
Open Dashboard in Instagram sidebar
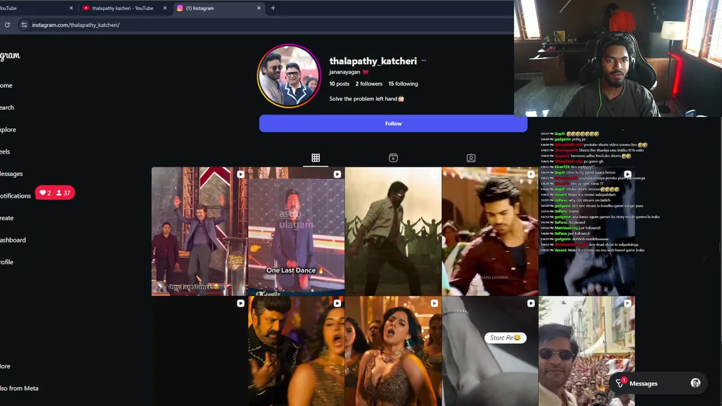(x=12, y=240)
